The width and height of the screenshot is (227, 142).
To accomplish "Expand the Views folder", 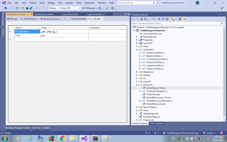I will pos(137,110).
